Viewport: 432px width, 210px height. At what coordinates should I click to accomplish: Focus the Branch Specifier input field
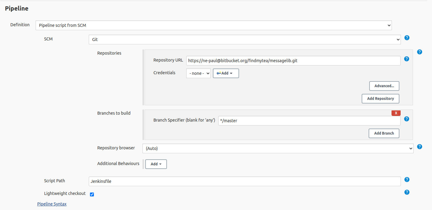309,121
